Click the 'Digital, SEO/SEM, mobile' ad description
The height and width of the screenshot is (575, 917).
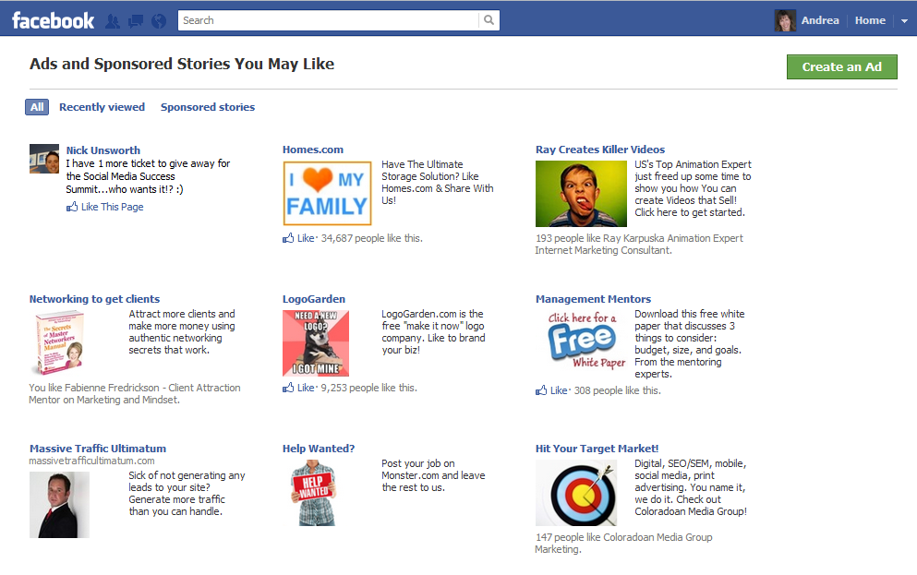tap(691, 487)
